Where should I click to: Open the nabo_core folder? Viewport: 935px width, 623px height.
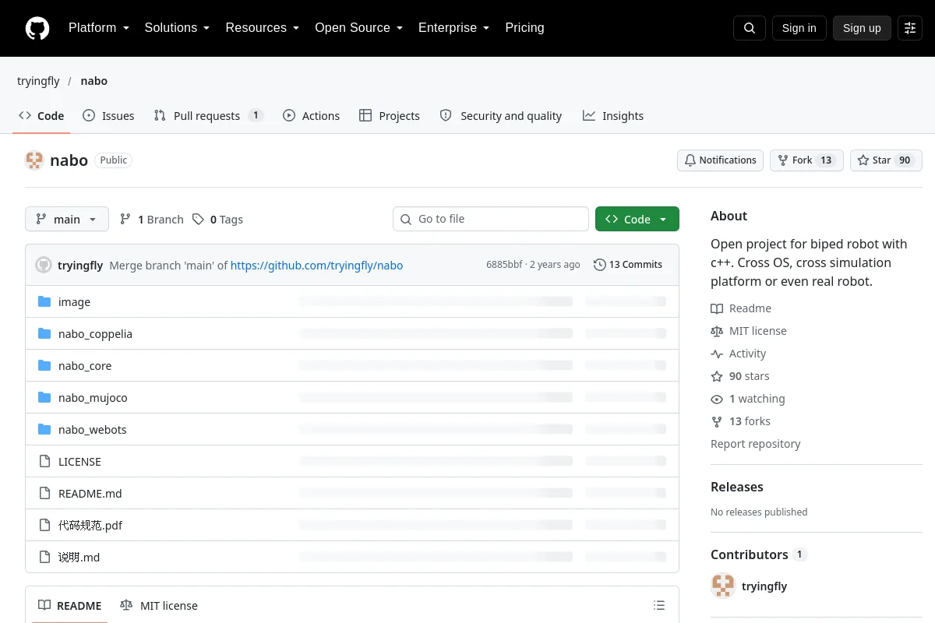(85, 366)
